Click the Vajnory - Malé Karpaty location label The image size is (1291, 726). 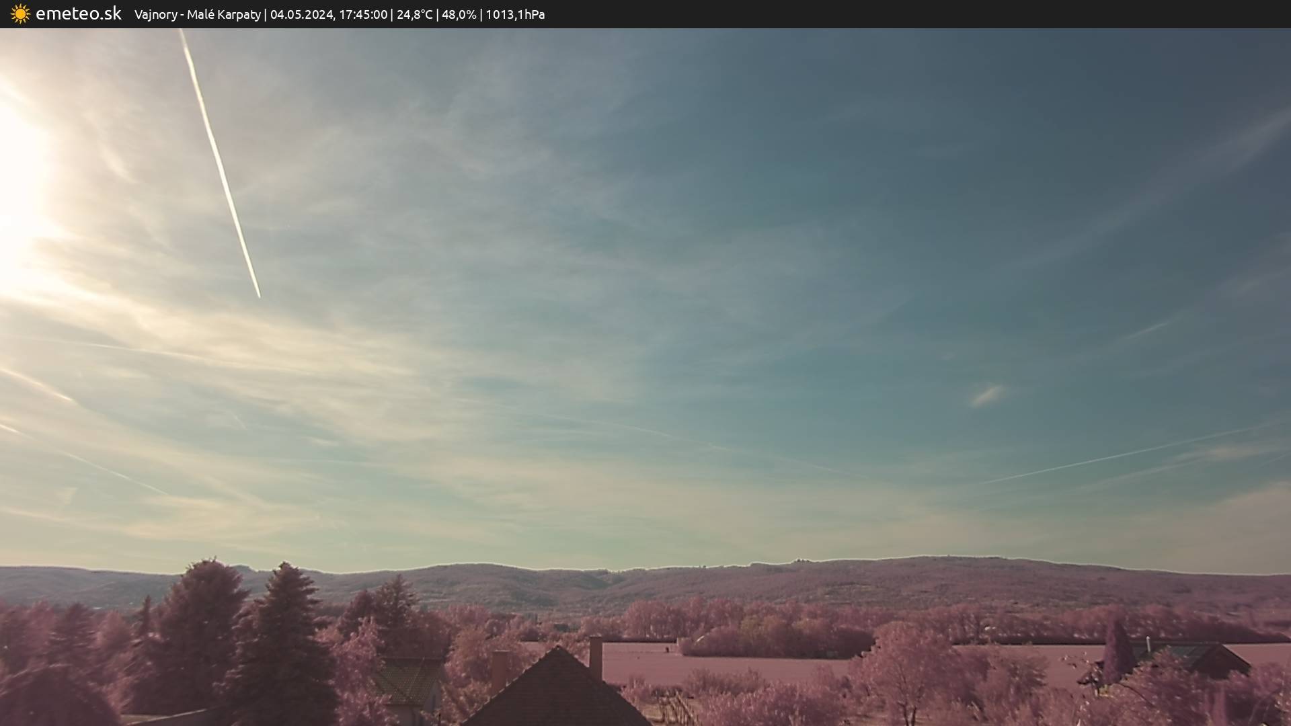tap(197, 14)
